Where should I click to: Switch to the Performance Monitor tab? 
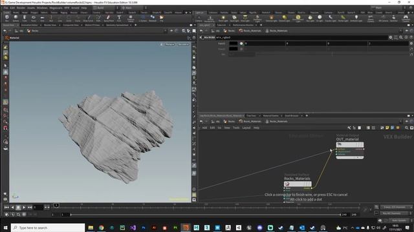pyautogui.click(x=243, y=25)
